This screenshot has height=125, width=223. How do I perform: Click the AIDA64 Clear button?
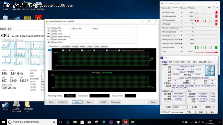click(x=77, y=102)
